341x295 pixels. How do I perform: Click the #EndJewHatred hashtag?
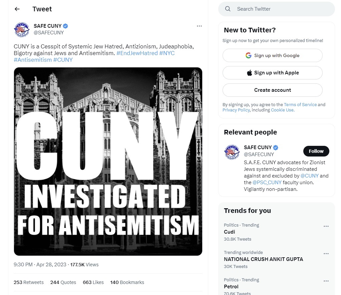tap(137, 53)
